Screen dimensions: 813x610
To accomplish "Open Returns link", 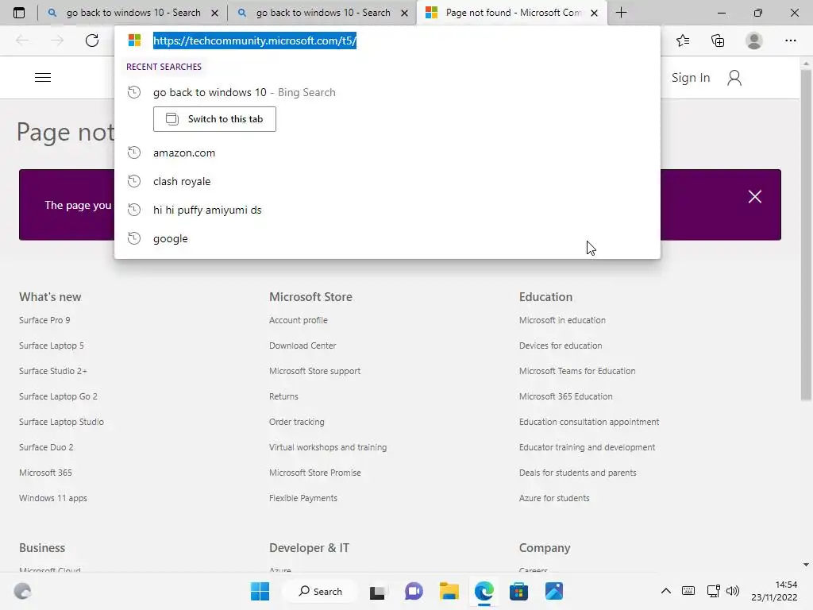I will [283, 396].
